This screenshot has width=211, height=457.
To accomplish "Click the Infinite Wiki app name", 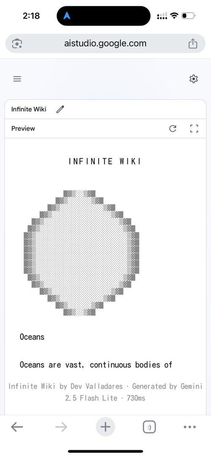I will pyautogui.click(x=29, y=109).
